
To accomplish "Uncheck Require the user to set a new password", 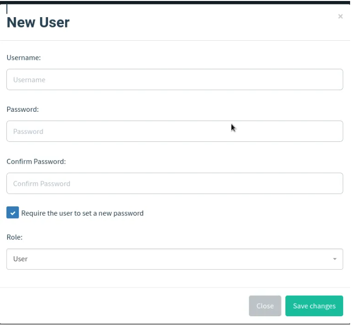I will pos(13,213).
